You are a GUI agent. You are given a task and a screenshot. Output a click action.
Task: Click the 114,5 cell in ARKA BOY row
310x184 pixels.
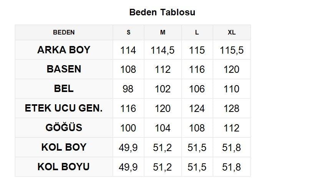163,50
